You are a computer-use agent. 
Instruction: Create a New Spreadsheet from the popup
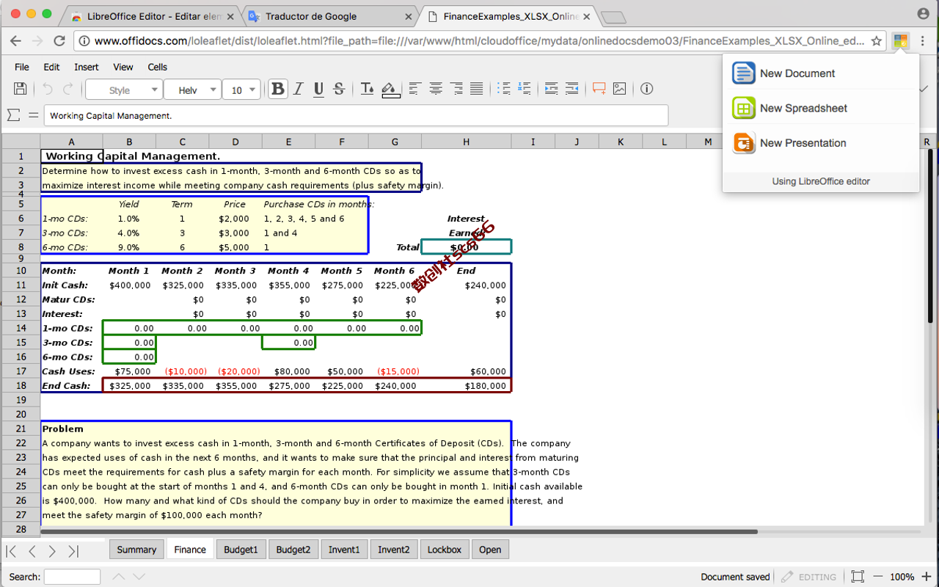821,108
